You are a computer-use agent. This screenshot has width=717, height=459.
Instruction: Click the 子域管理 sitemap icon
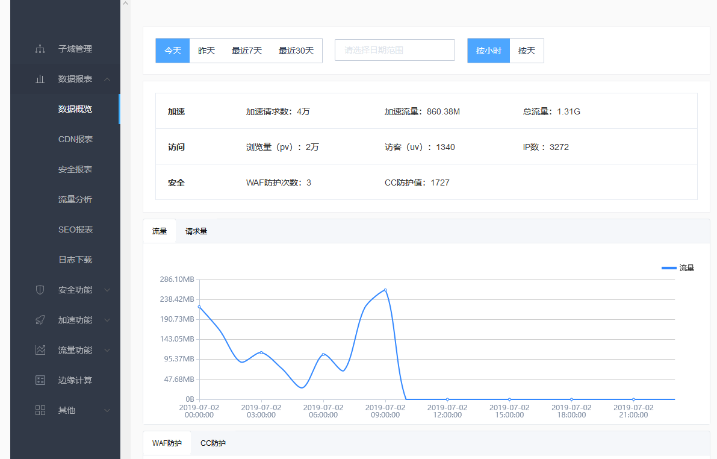coord(40,49)
